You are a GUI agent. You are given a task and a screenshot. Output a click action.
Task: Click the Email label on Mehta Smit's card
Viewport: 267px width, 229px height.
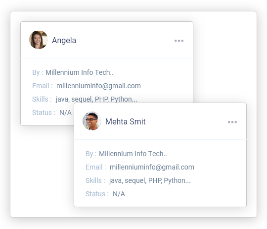[x=96, y=167]
